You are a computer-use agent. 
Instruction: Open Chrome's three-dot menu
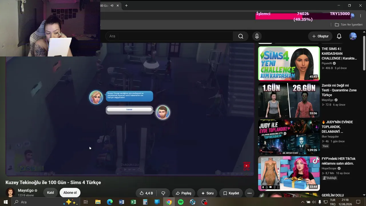click(x=361, y=16)
